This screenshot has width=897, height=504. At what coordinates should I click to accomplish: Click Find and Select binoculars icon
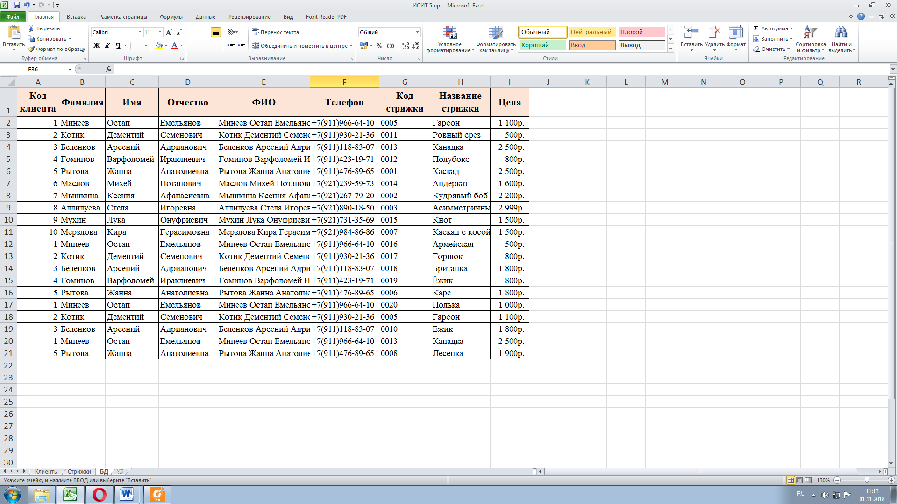point(841,33)
